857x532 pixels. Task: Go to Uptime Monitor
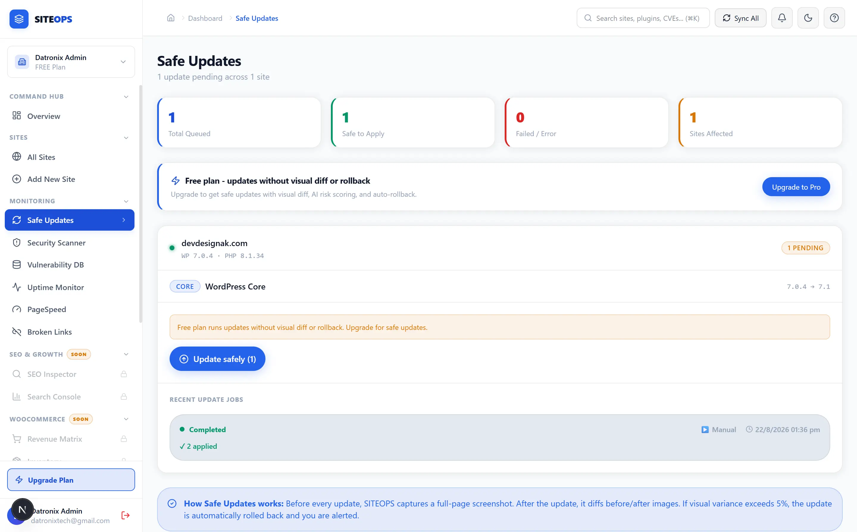pos(70,287)
